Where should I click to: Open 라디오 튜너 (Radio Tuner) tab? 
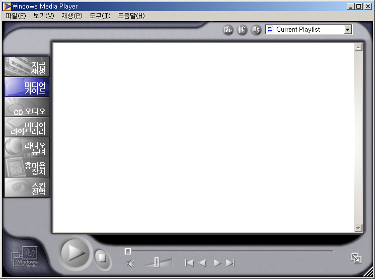coord(27,147)
